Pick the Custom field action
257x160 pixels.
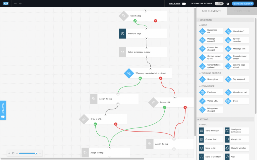coord(211,139)
